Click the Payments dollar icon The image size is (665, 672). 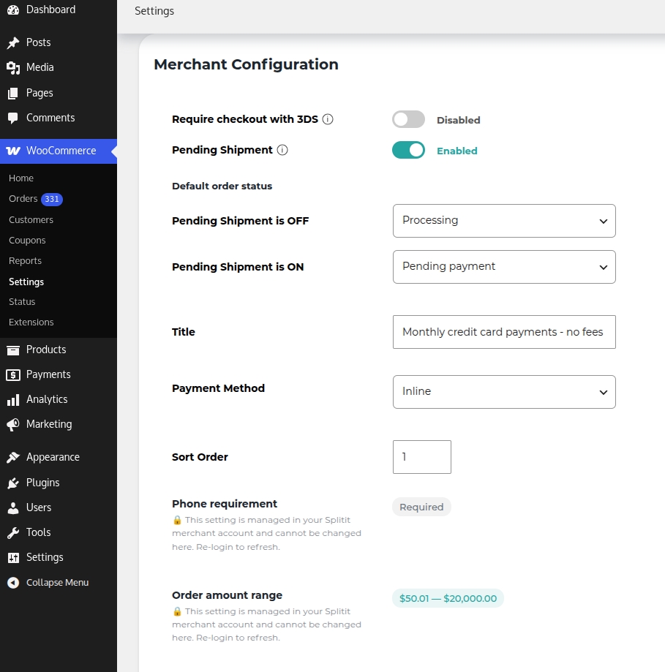[13, 375]
